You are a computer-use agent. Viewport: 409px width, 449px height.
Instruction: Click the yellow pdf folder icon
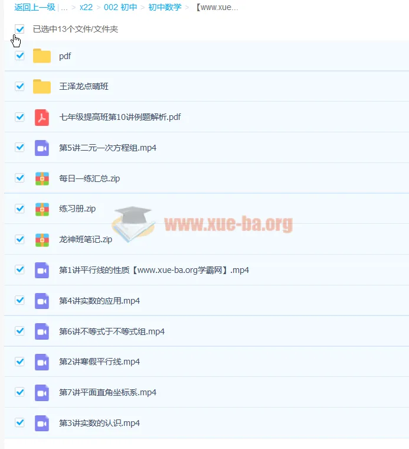pos(42,56)
